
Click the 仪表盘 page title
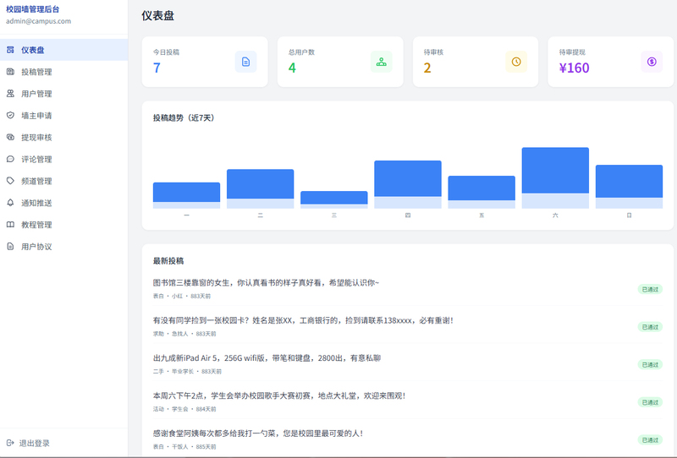click(x=158, y=16)
